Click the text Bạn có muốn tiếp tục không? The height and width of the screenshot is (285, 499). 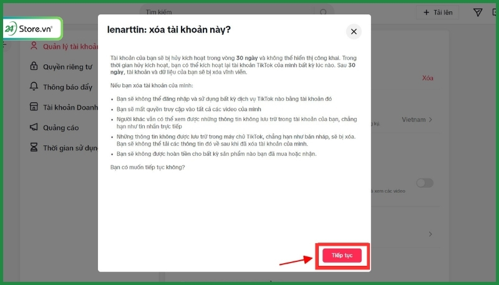pyautogui.click(x=147, y=167)
